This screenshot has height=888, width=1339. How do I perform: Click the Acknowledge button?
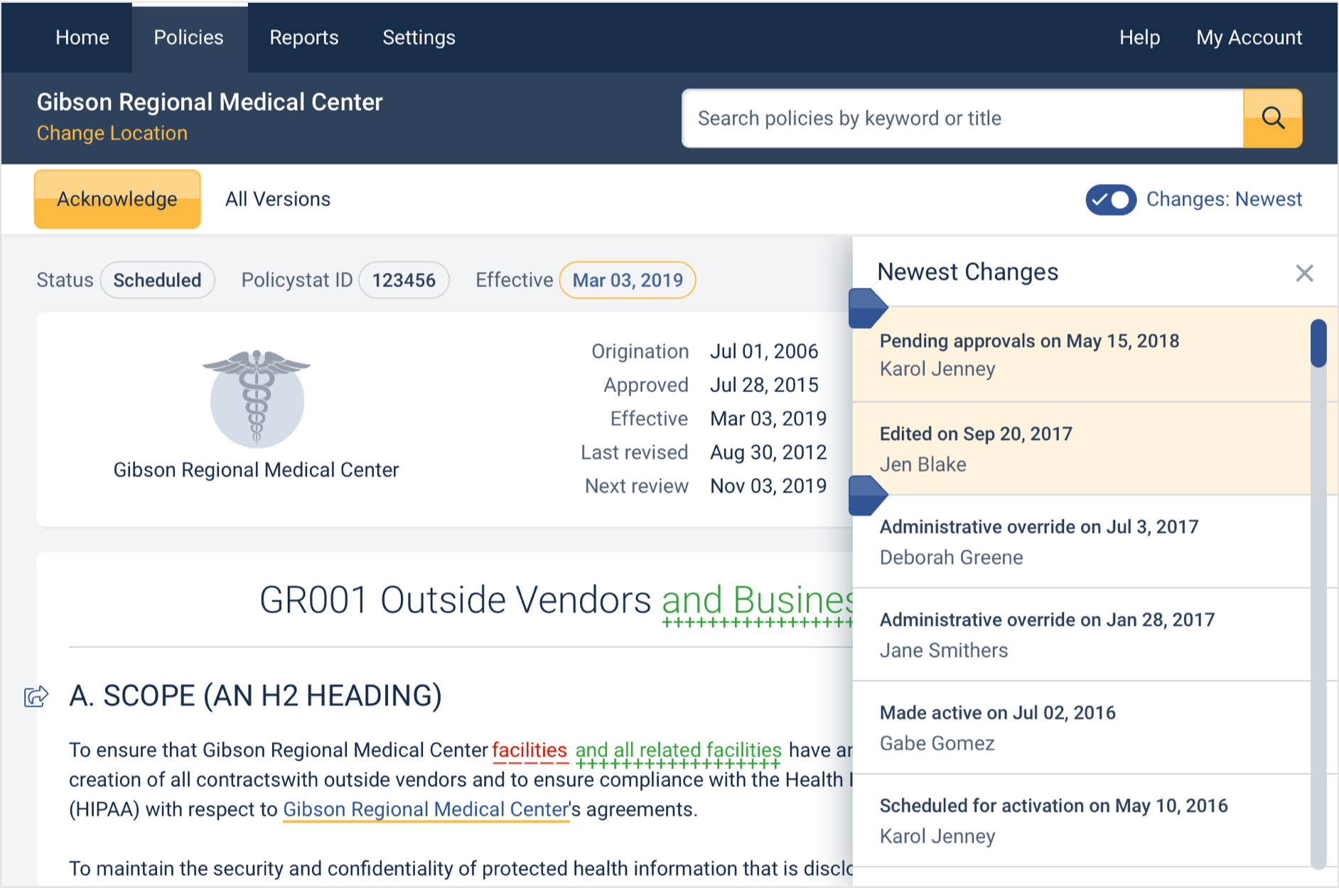(117, 199)
